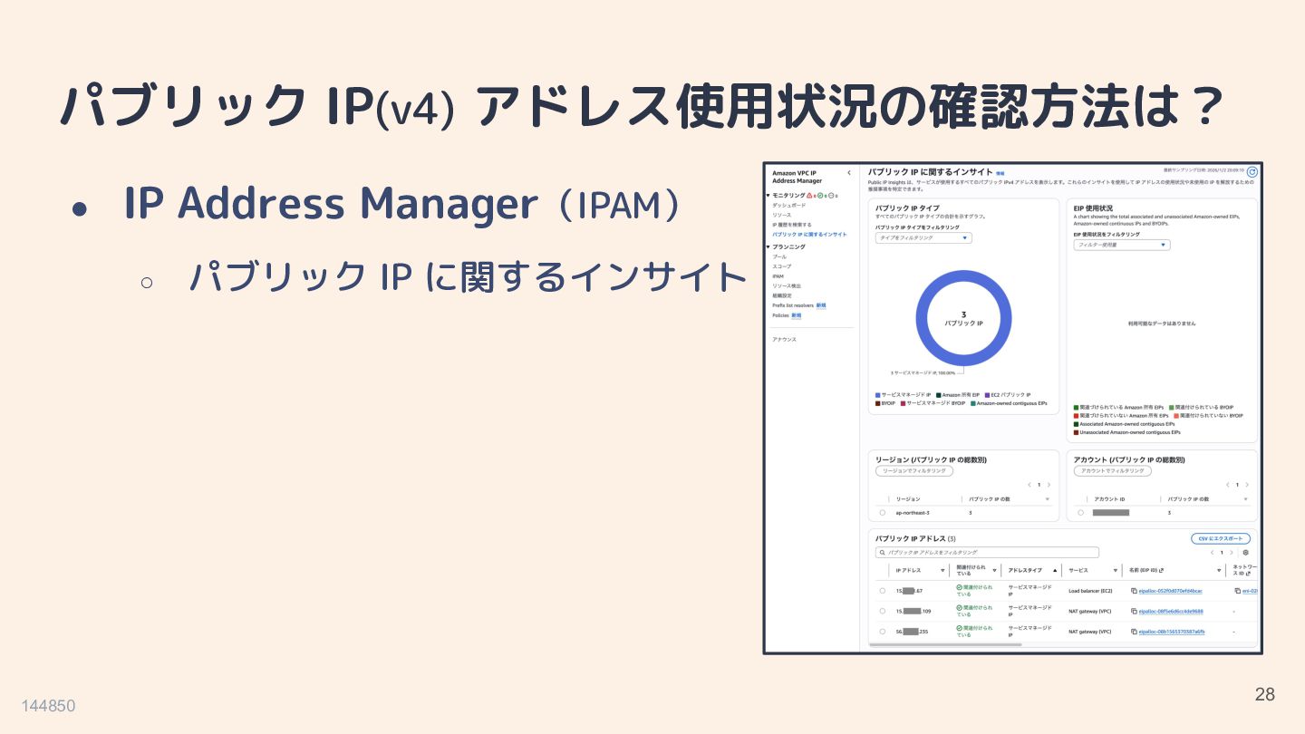Open the タイプをフィルタリング dropdown
This screenshot has width=1305, height=734.
pyautogui.click(x=923, y=238)
